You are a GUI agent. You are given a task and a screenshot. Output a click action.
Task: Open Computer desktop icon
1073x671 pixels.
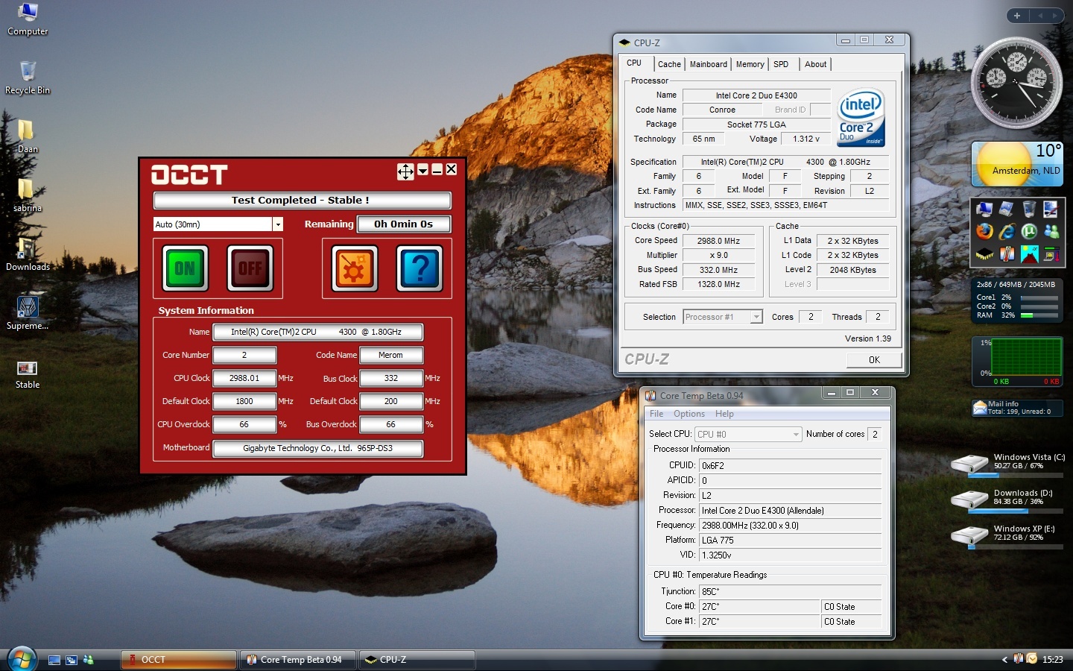point(28,19)
